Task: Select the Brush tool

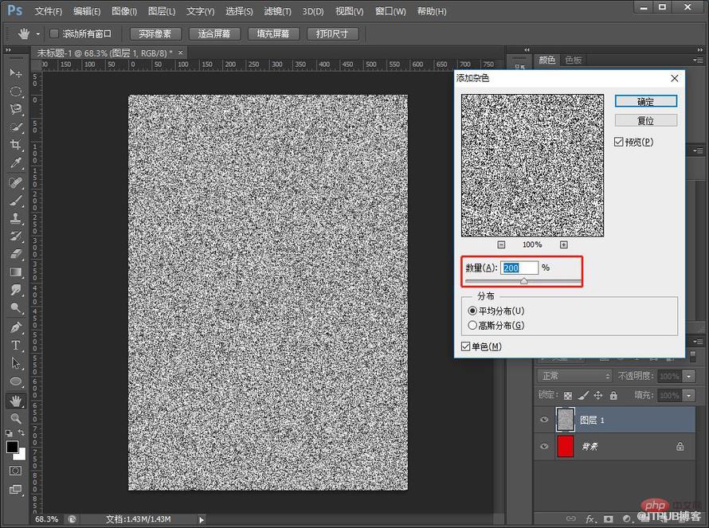Action: 16,200
